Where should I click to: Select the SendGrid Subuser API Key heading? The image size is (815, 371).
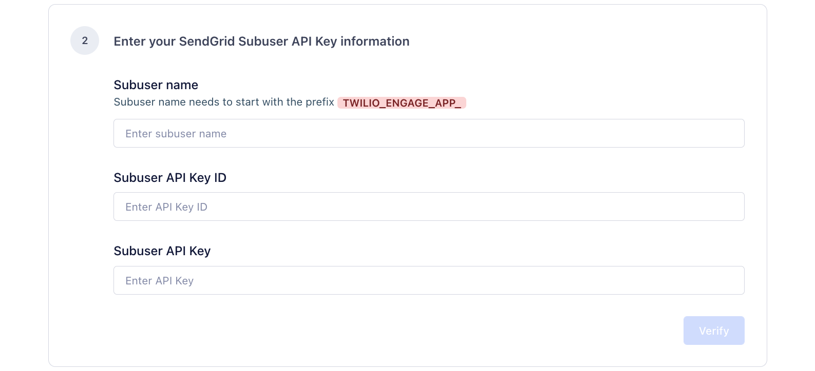click(x=261, y=41)
